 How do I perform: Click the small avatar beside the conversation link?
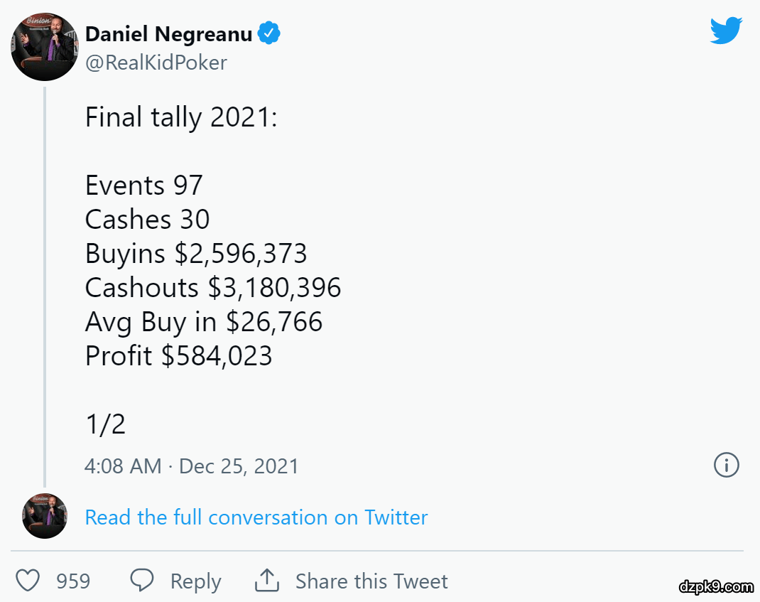click(45, 516)
